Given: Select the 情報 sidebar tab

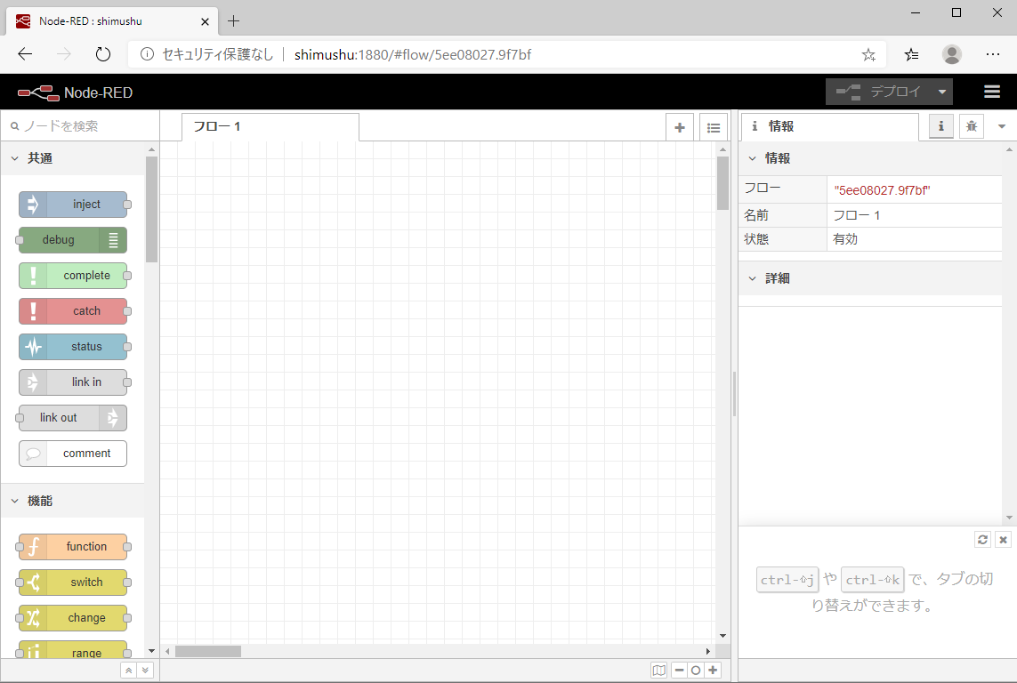Looking at the screenshot, I should [829, 126].
